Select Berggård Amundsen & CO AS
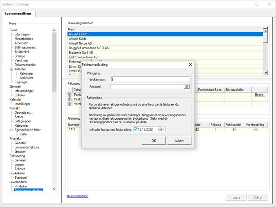The width and height of the screenshot is (276, 208). coord(165,48)
